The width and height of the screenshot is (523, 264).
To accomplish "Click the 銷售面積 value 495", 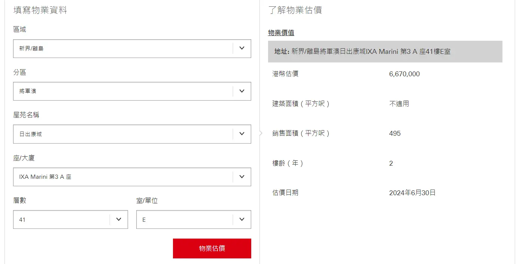I will pos(395,133).
